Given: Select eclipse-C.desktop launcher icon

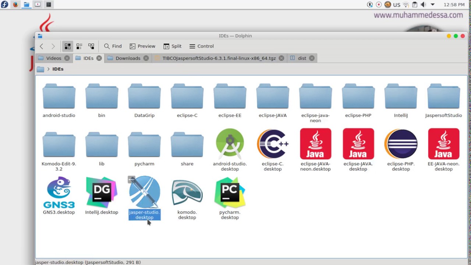Looking at the screenshot, I should (273, 144).
